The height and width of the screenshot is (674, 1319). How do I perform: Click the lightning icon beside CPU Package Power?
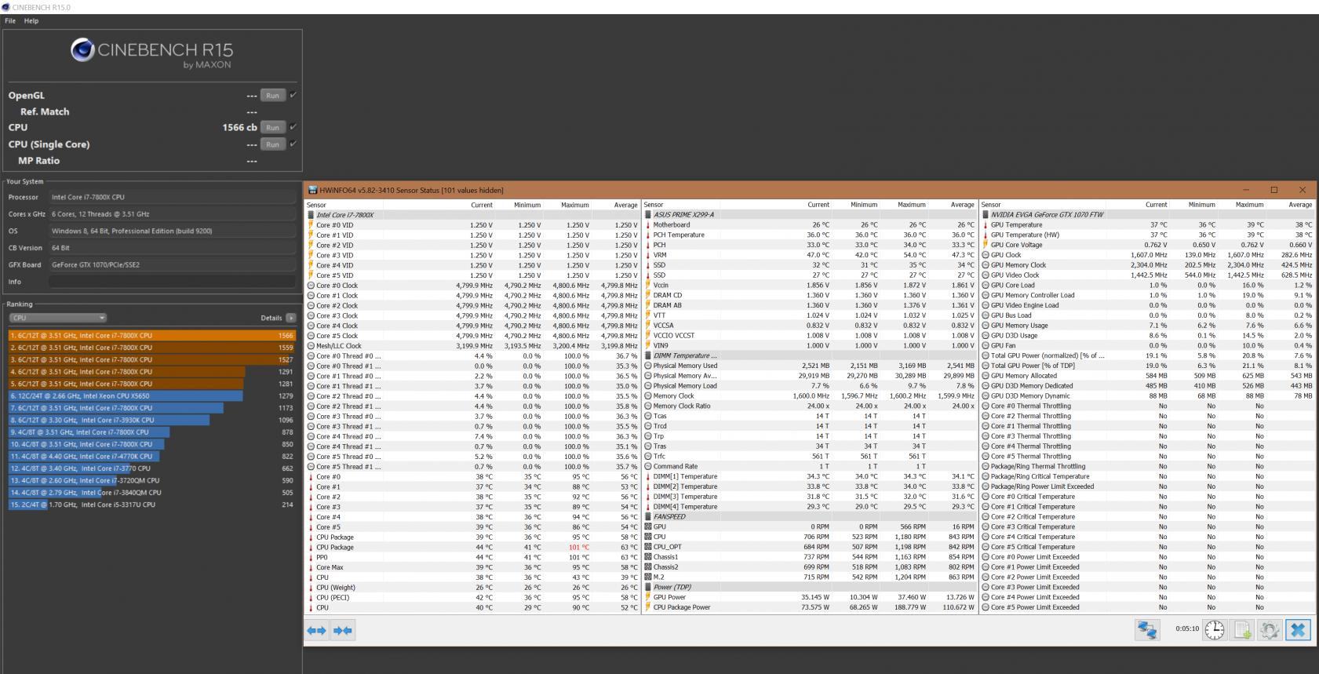648,607
